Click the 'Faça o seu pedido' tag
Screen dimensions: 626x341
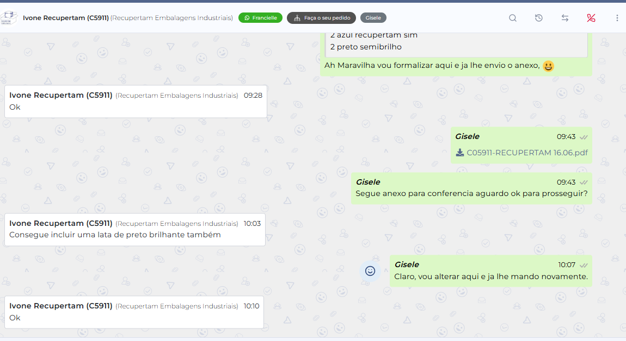click(321, 18)
